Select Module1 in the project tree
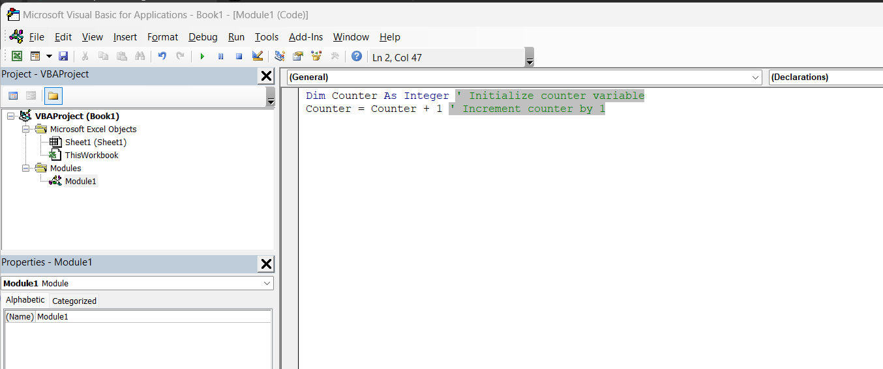The width and height of the screenshot is (883, 369). pyautogui.click(x=80, y=181)
